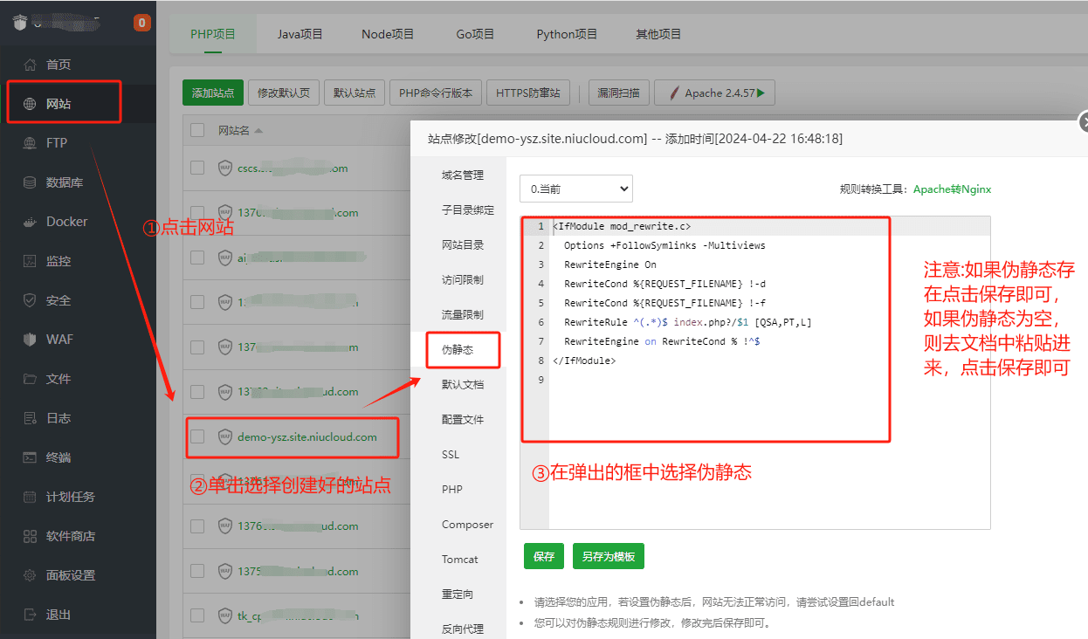Tick the checkbox in the tk_cp site row
The width and height of the screenshot is (1088, 639).
tap(197, 615)
